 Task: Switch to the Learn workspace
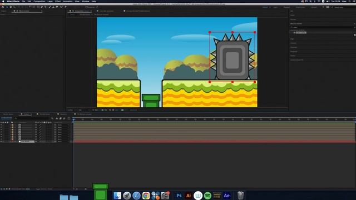[275, 7]
